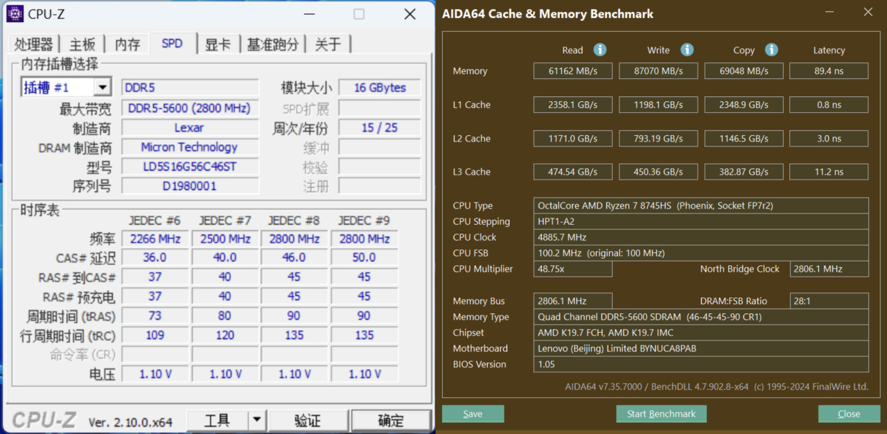Viewport: 887px width, 434px height.
Task: Click L3 Cache latency 11.2 ns value
Action: coord(829,172)
